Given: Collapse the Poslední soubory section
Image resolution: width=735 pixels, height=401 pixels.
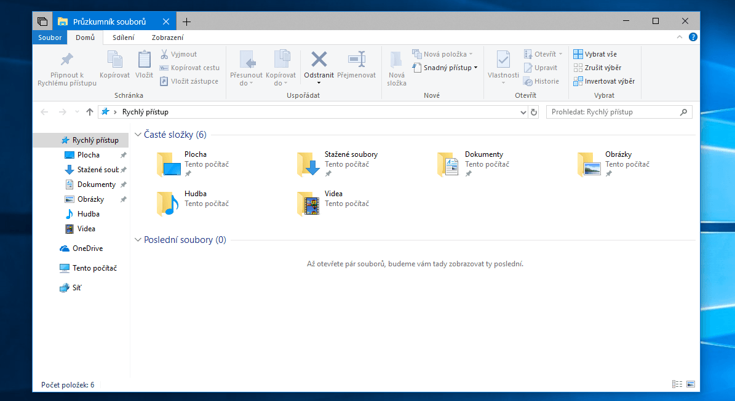Looking at the screenshot, I should [138, 240].
